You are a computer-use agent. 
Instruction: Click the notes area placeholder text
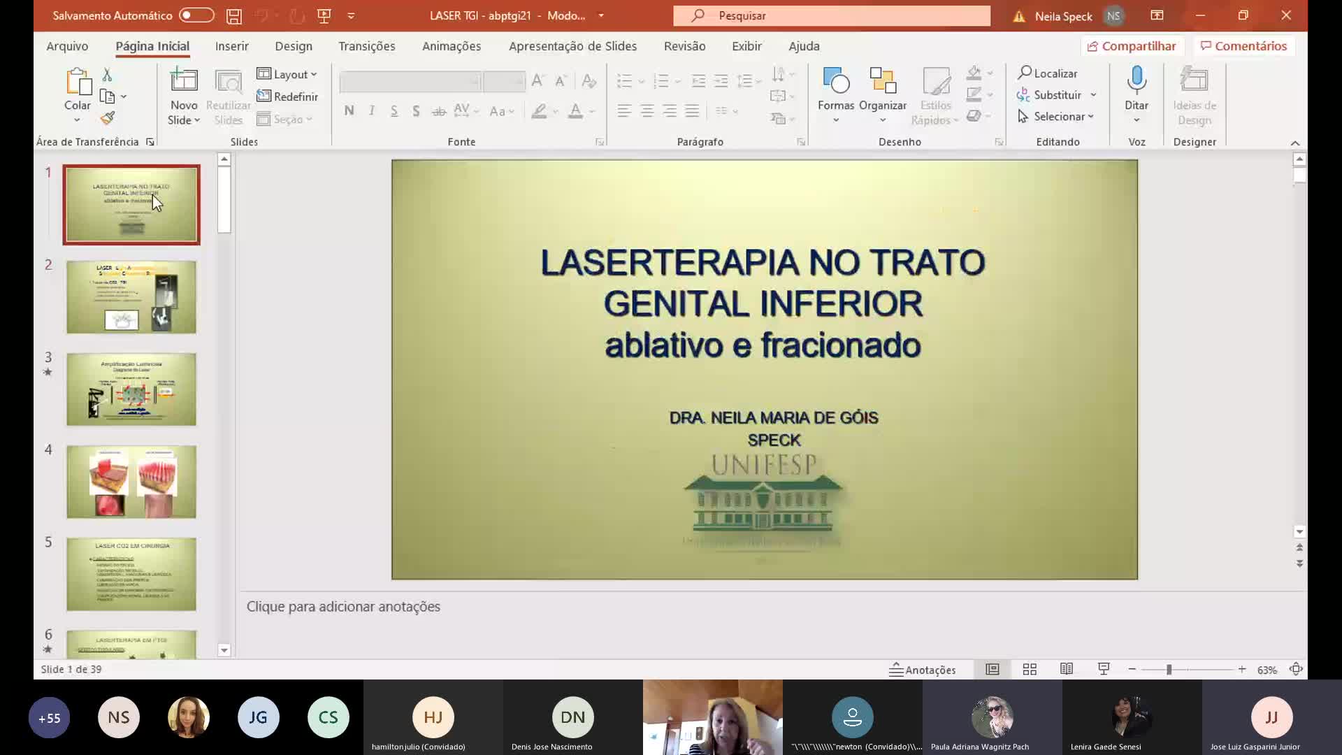coord(343,607)
